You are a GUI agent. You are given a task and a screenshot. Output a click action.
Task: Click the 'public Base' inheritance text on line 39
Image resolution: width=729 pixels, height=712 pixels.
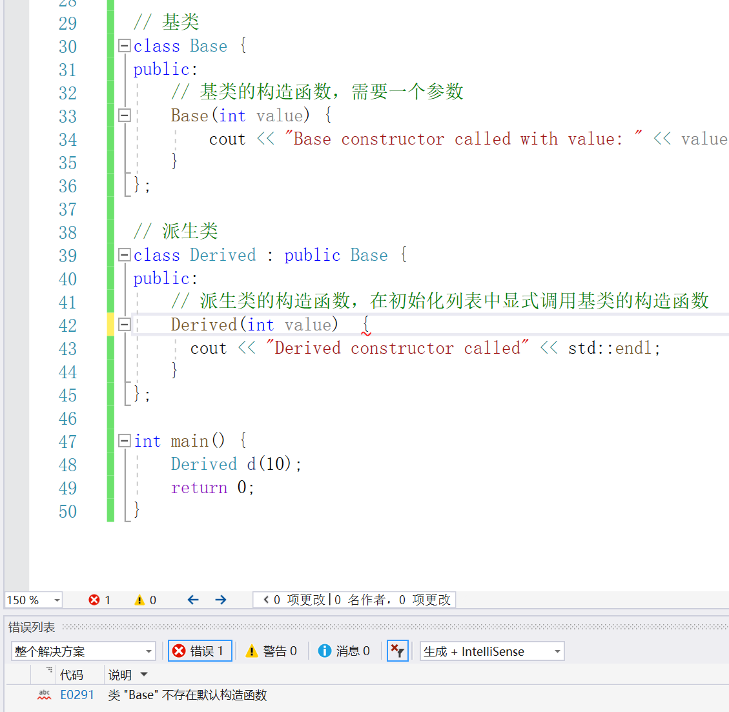click(336, 255)
